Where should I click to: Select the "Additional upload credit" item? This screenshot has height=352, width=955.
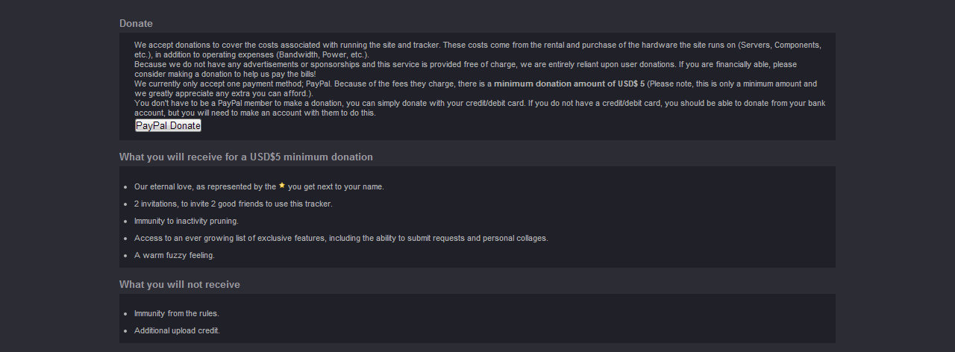coord(177,330)
